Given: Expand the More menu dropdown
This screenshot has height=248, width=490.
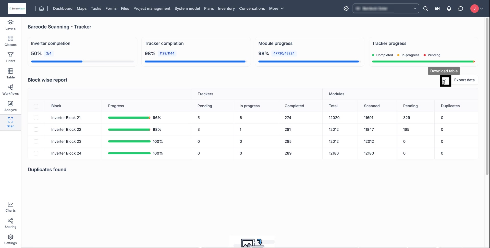Looking at the screenshot, I should coord(276,8).
